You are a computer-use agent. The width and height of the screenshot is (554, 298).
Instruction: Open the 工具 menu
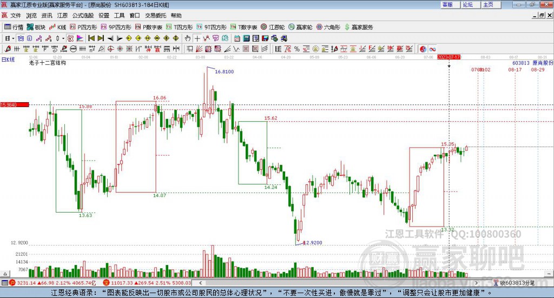click(120, 16)
